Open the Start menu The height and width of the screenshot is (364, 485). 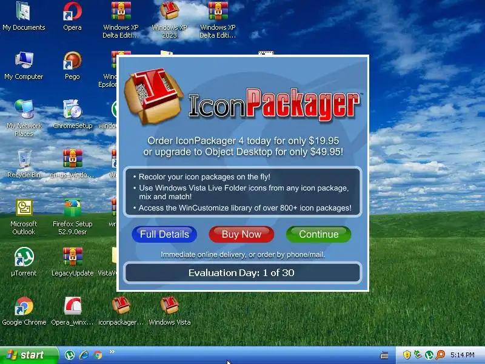point(28,355)
